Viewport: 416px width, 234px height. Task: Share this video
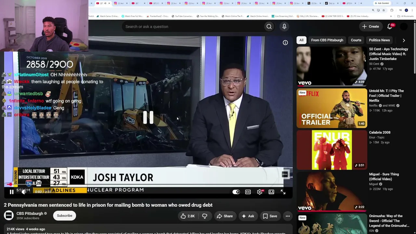(225, 216)
